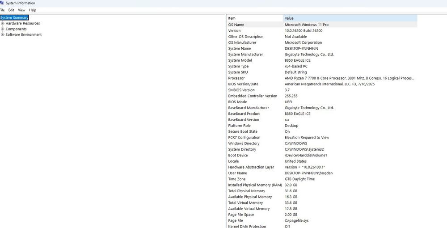
Task: Click value Default string
Action: (295, 72)
